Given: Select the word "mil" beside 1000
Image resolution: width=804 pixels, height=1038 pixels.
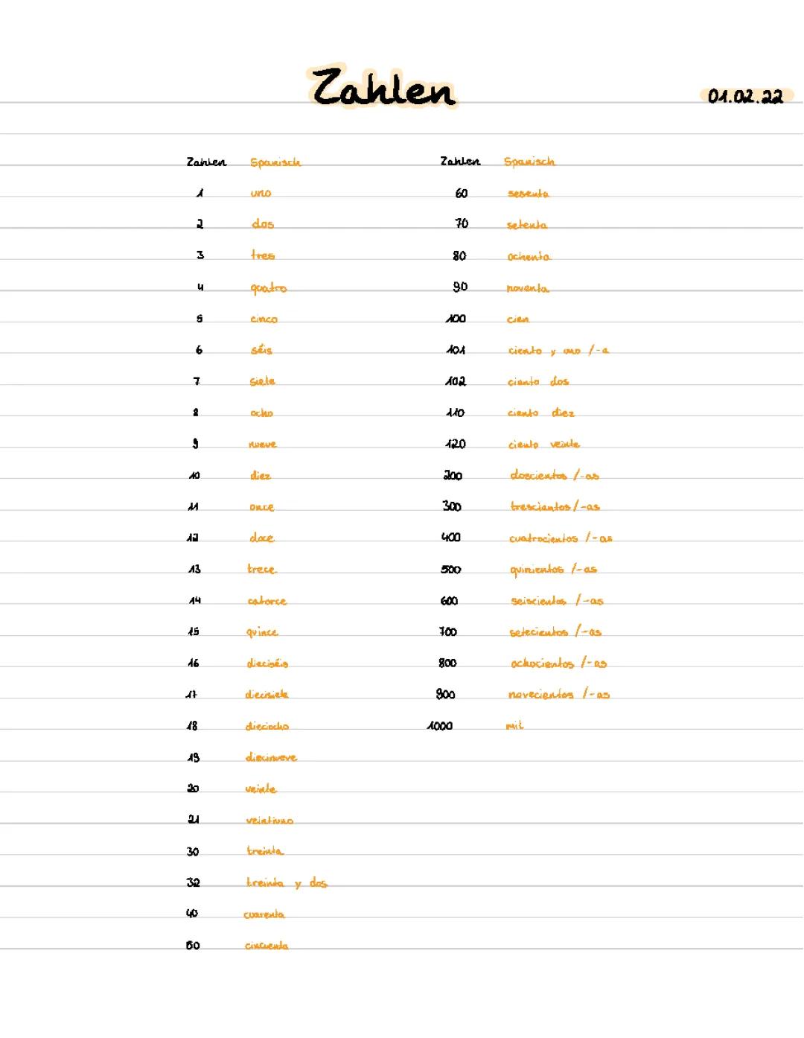Looking at the screenshot, I should tap(514, 726).
